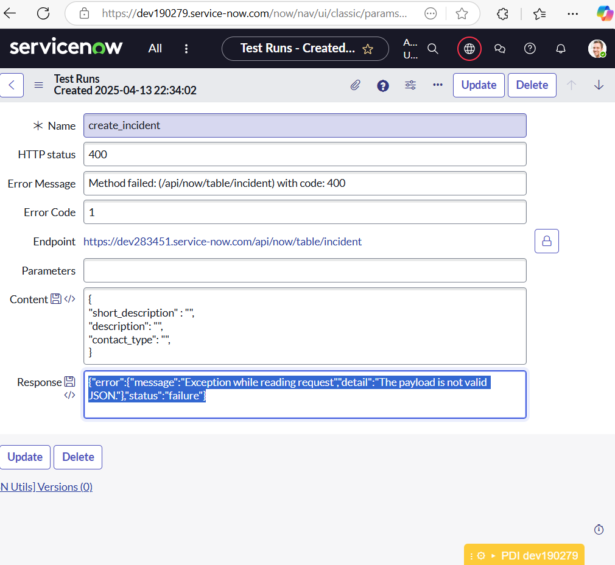Open the header three-dot more menus
Viewport: 615px width, 565px height.
click(x=186, y=49)
